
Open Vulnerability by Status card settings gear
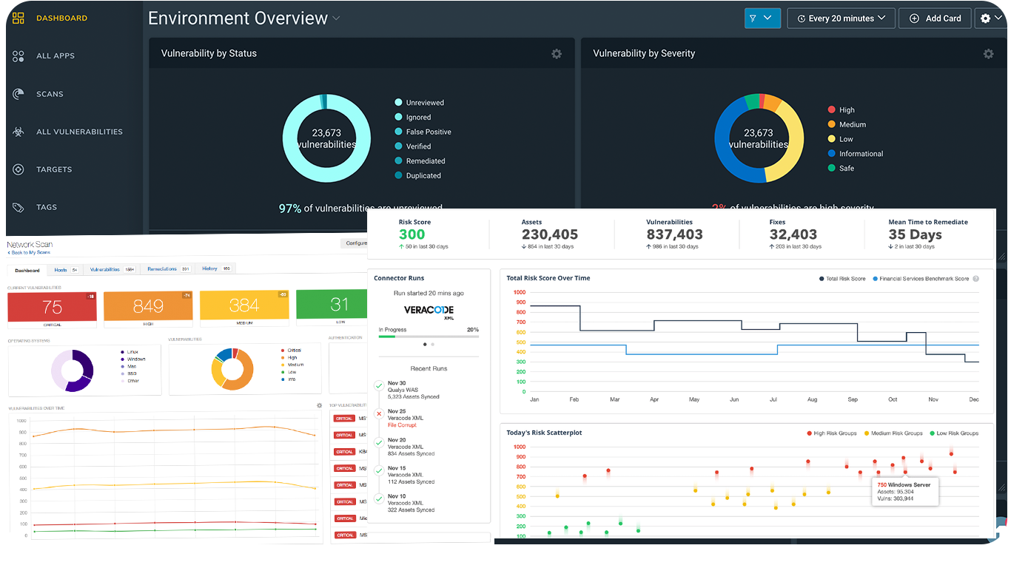click(556, 54)
